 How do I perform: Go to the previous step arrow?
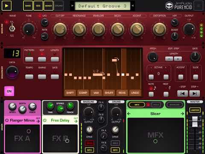[x=182, y=94]
